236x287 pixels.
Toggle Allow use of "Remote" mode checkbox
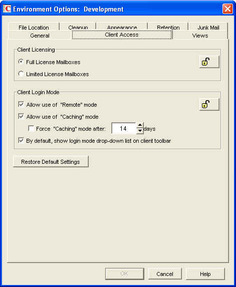[x=21, y=105]
